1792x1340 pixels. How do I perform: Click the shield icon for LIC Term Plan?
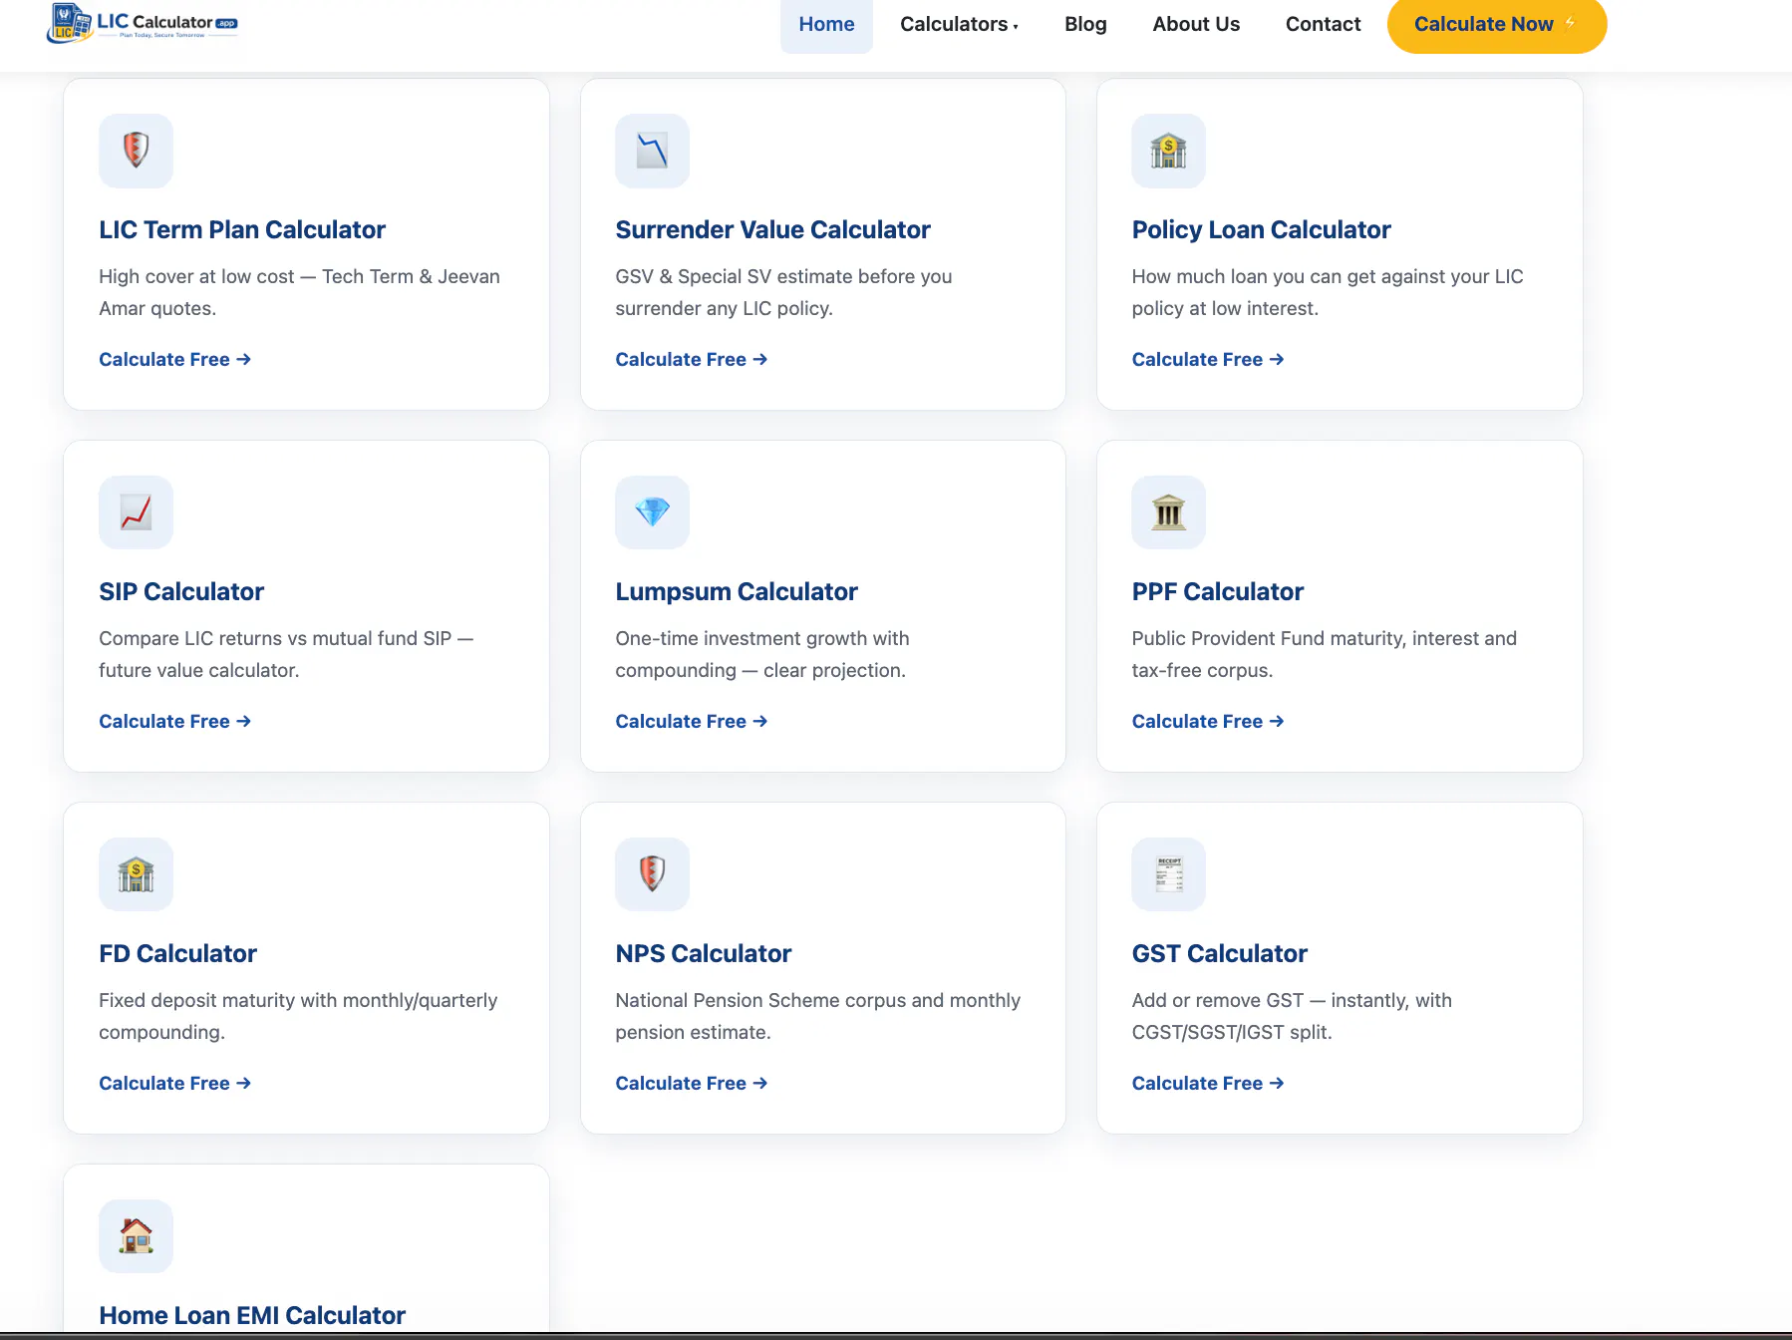click(136, 151)
